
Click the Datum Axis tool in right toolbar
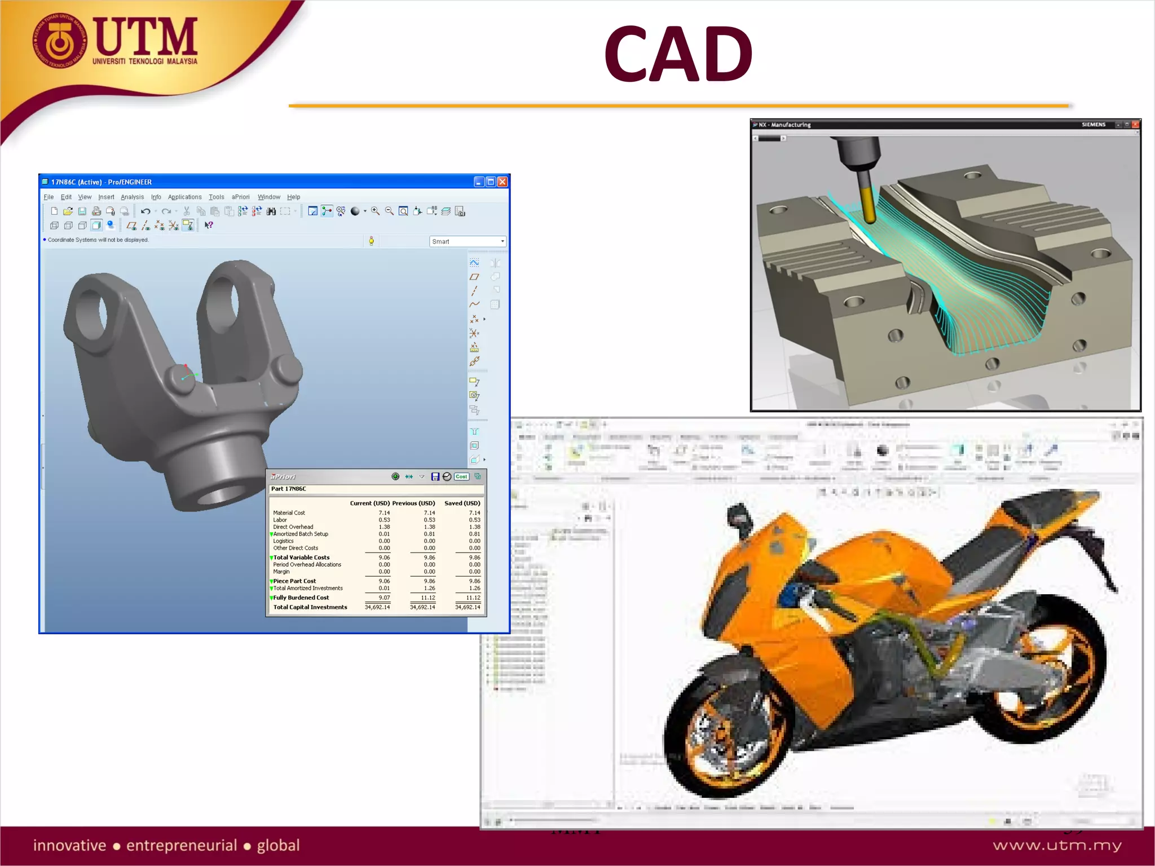[x=474, y=291]
